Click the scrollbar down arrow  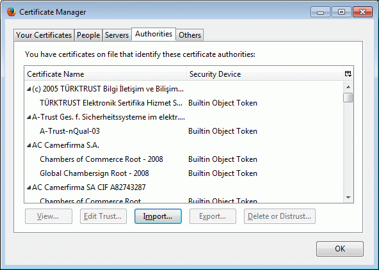(348, 197)
